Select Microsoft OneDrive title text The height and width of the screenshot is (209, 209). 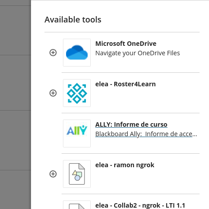pos(126,44)
